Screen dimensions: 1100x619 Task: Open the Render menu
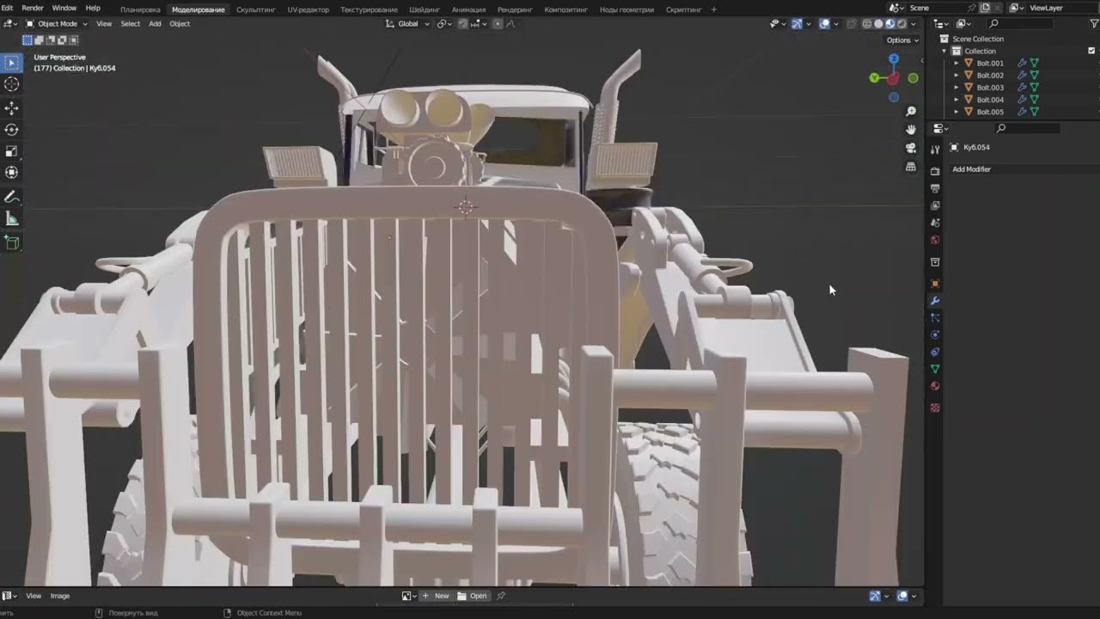coord(33,8)
